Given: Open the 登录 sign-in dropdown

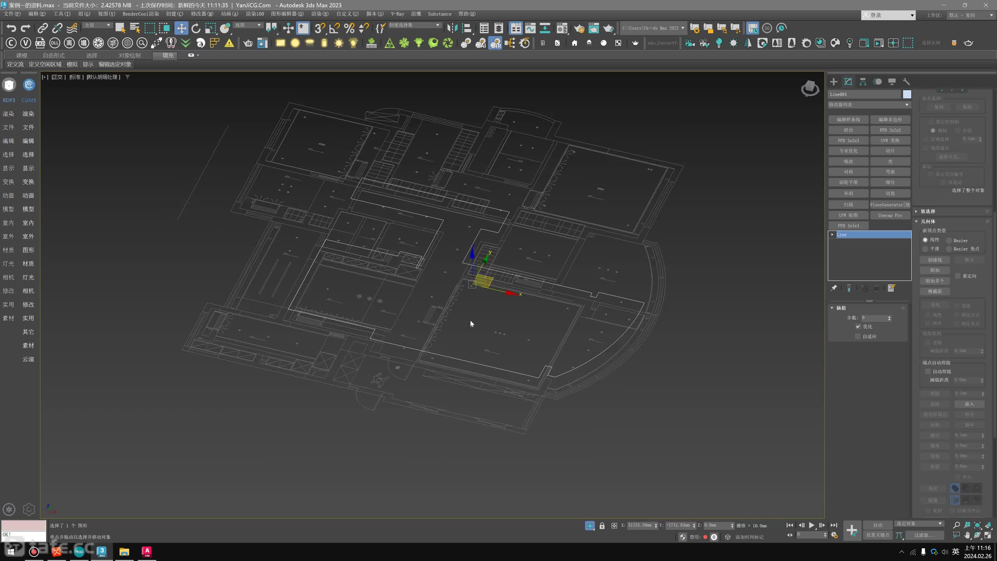Looking at the screenshot, I should [888, 15].
